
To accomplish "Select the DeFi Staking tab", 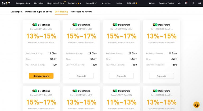I will pyautogui.click(x=61, y=12).
